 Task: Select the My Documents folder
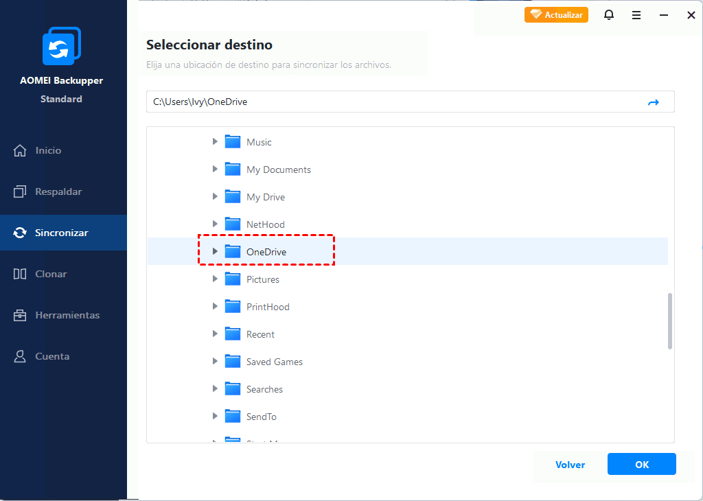(278, 170)
